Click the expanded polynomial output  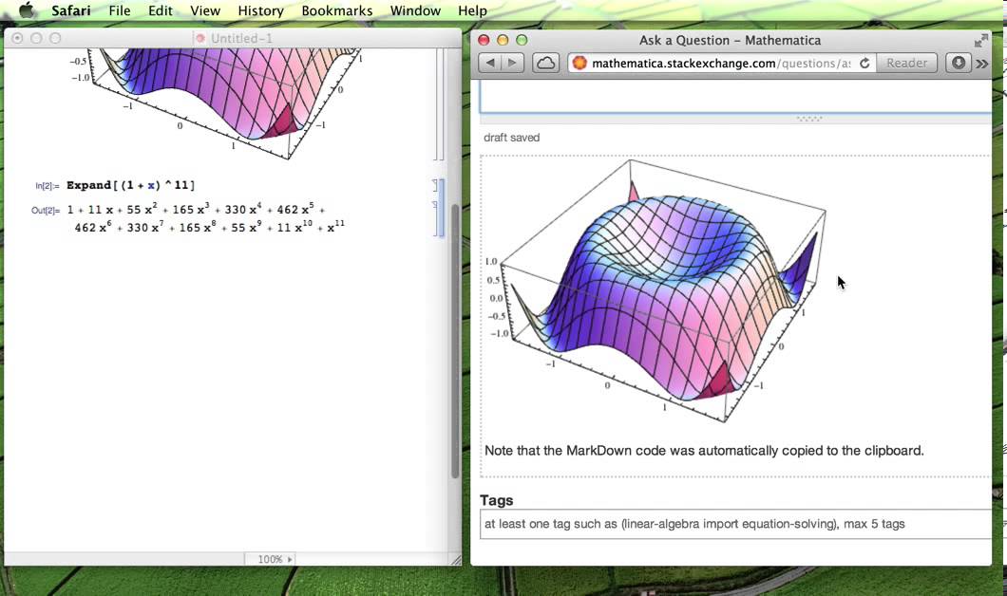click(205, 218)
